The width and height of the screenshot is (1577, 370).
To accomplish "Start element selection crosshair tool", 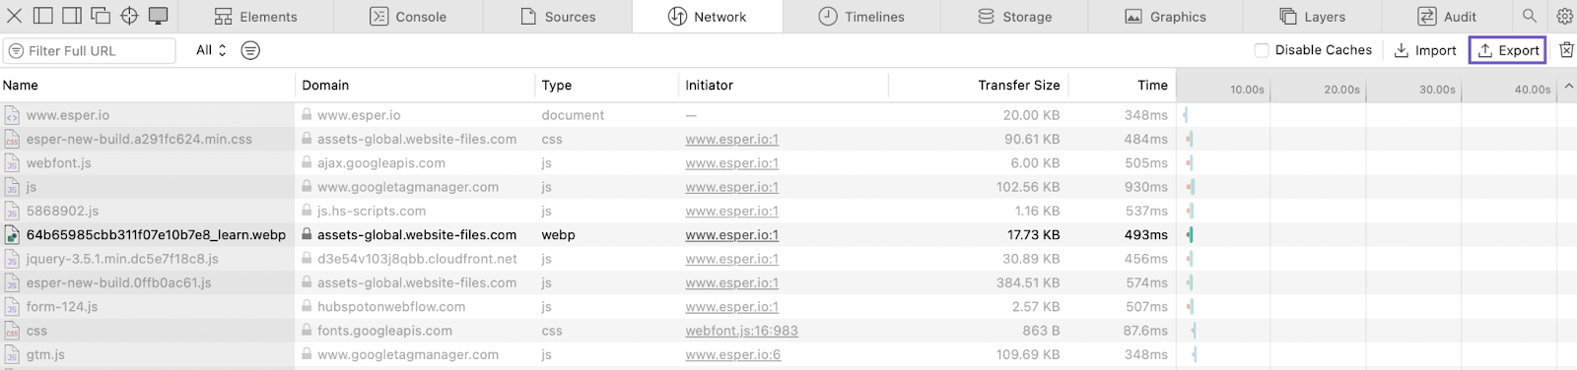I will tap(129, 16).
